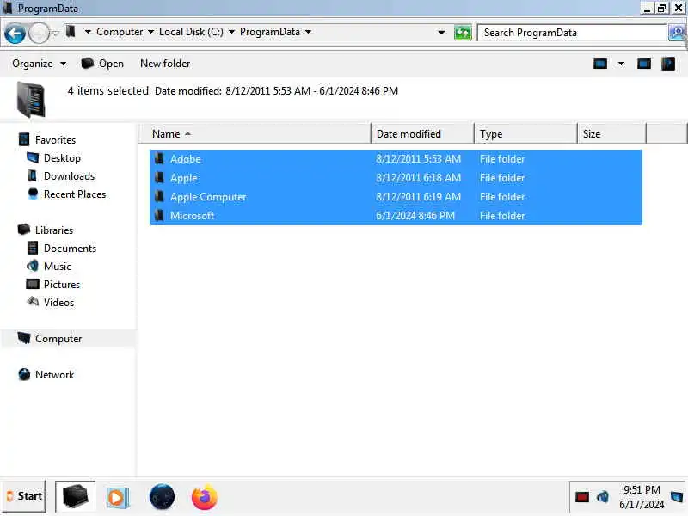Expand the arrow after ProgramData breadcrumb
The width and height of the screenshot is (688, 516).
coord(308,32)
